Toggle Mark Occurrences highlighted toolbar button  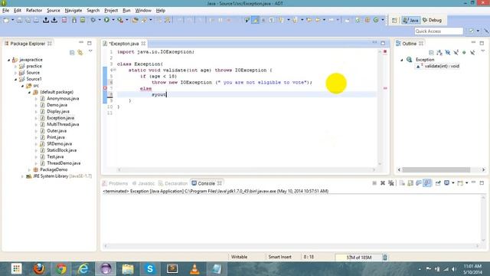[x=255, y=20]
